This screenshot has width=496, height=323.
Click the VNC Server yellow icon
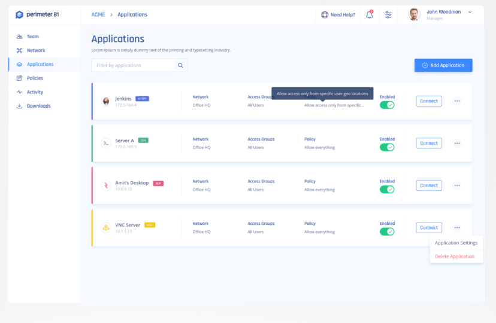tap(106, 228)
